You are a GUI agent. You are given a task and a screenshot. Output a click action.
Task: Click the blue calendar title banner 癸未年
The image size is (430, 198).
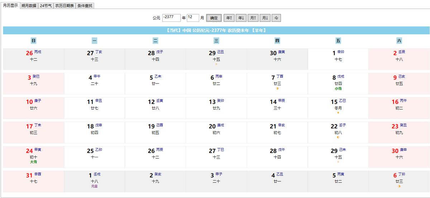[x=216, y=30]
